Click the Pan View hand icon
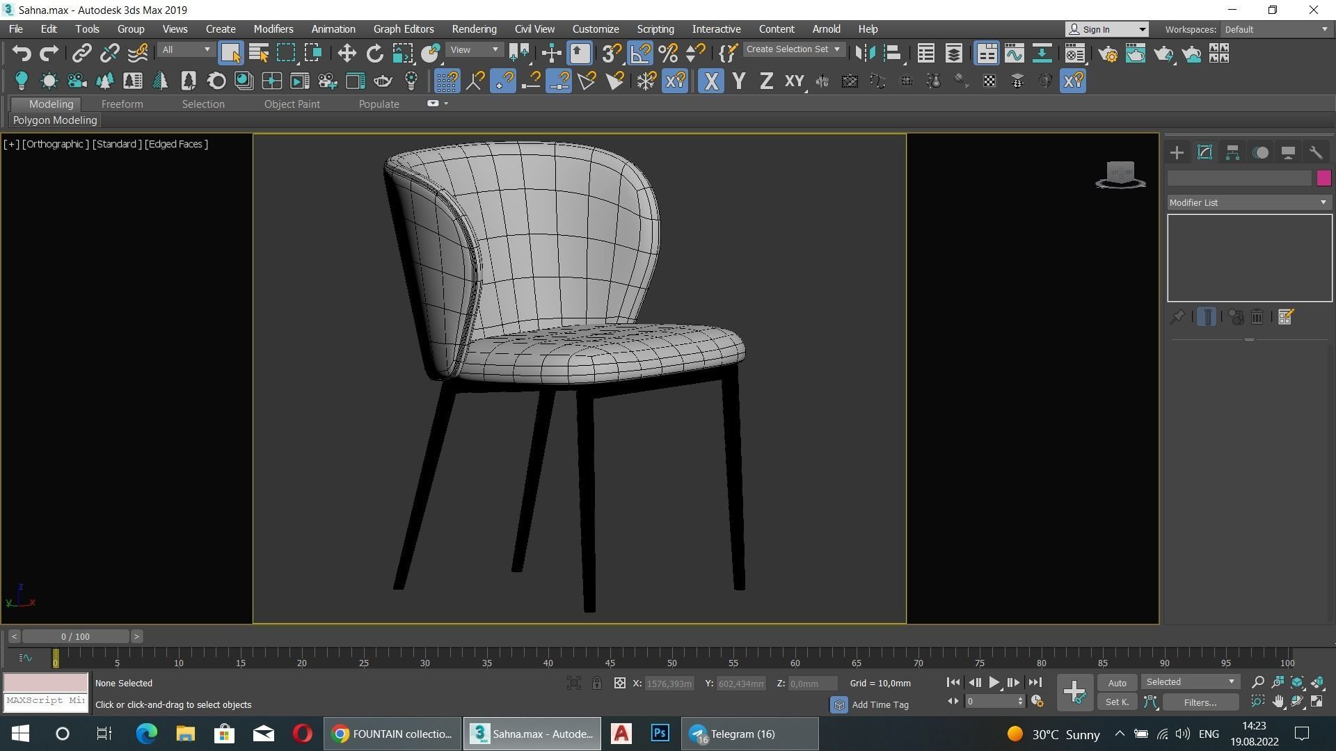Viewport: 1336px width, 751px height. tap(1278, 702)
